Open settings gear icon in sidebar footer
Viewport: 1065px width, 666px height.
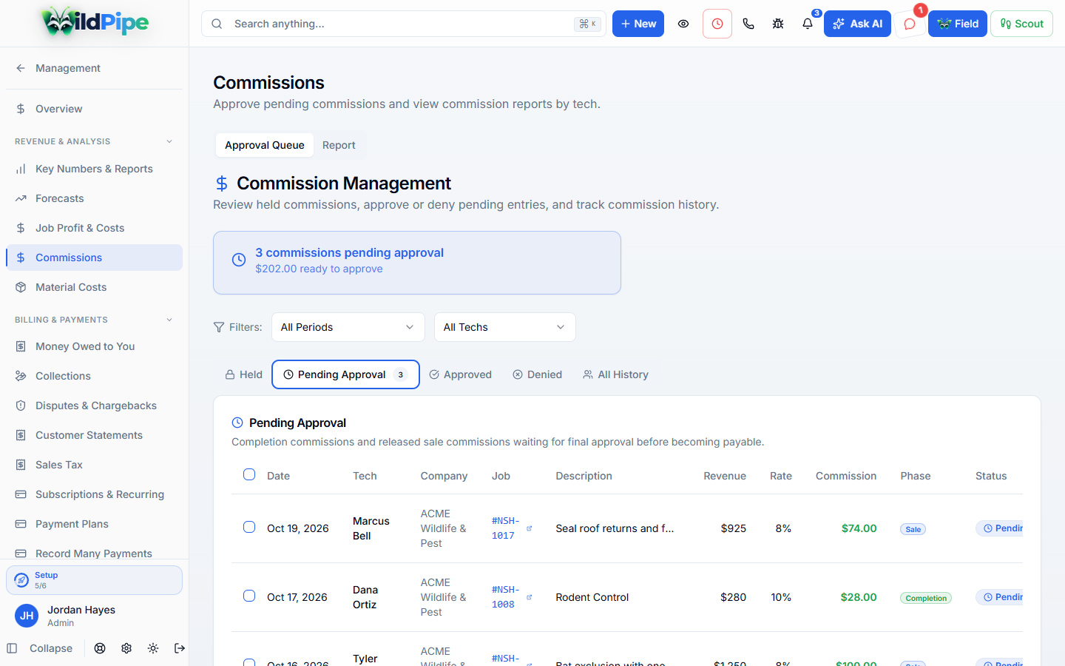point(126,648)
